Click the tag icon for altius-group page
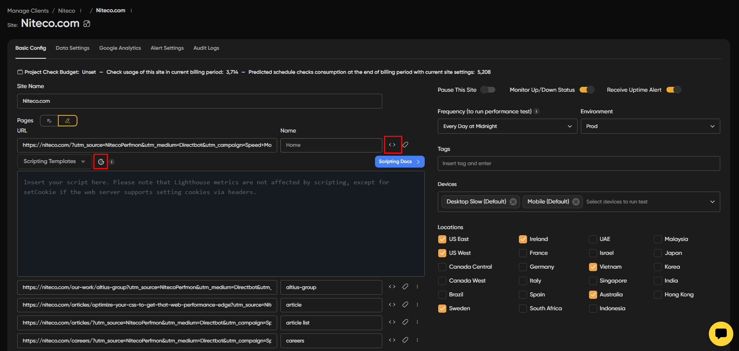The height and width of the screenshot is (351, 739). [x=405, y=287]
